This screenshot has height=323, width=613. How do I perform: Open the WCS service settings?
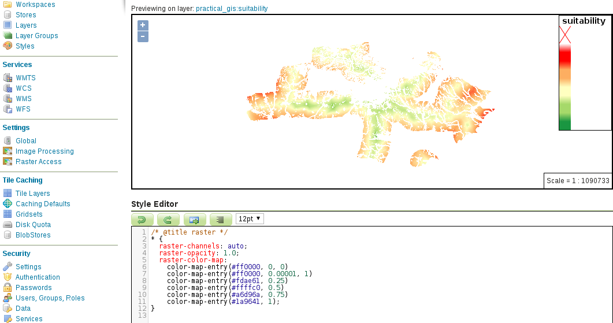click(24, 88)
